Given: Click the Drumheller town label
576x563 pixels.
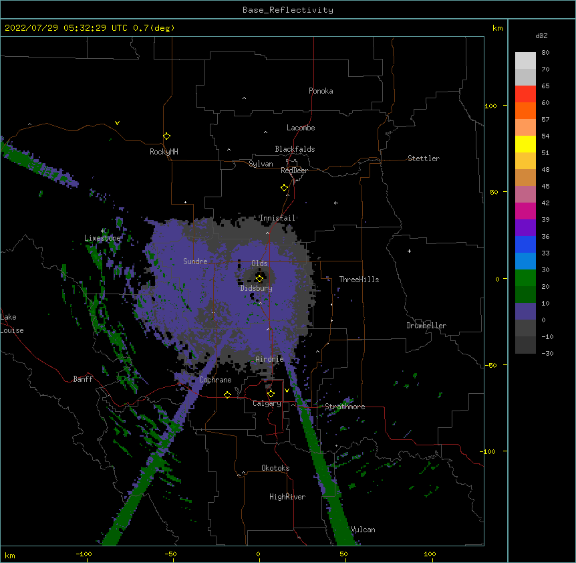Looking at the screenshot, I should (x=426, y=326).
